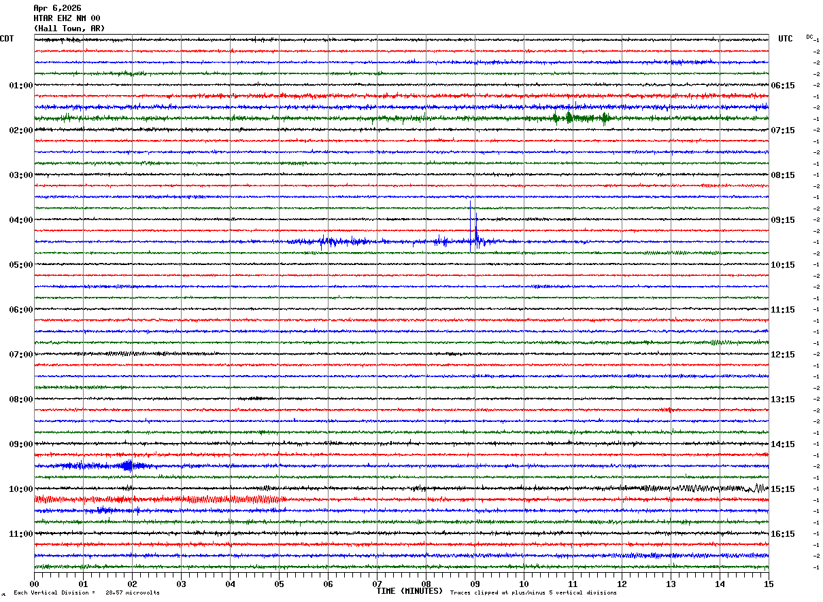This screenshot has width=823, height=602.
Task: Click the CDT timezone header
Action: pos(7,39)
